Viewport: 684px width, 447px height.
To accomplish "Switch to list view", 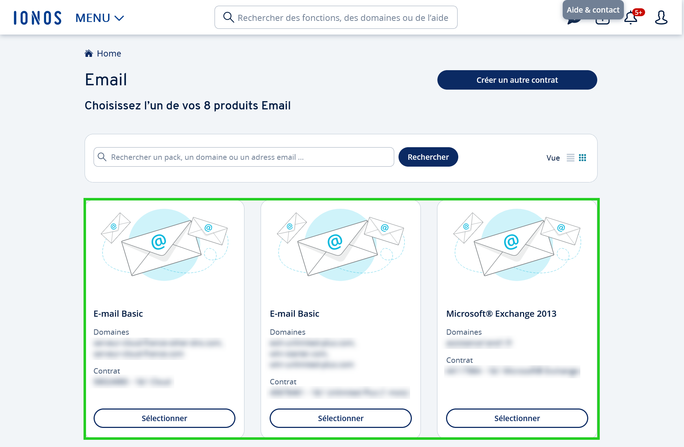I will [x=570, y=158].
